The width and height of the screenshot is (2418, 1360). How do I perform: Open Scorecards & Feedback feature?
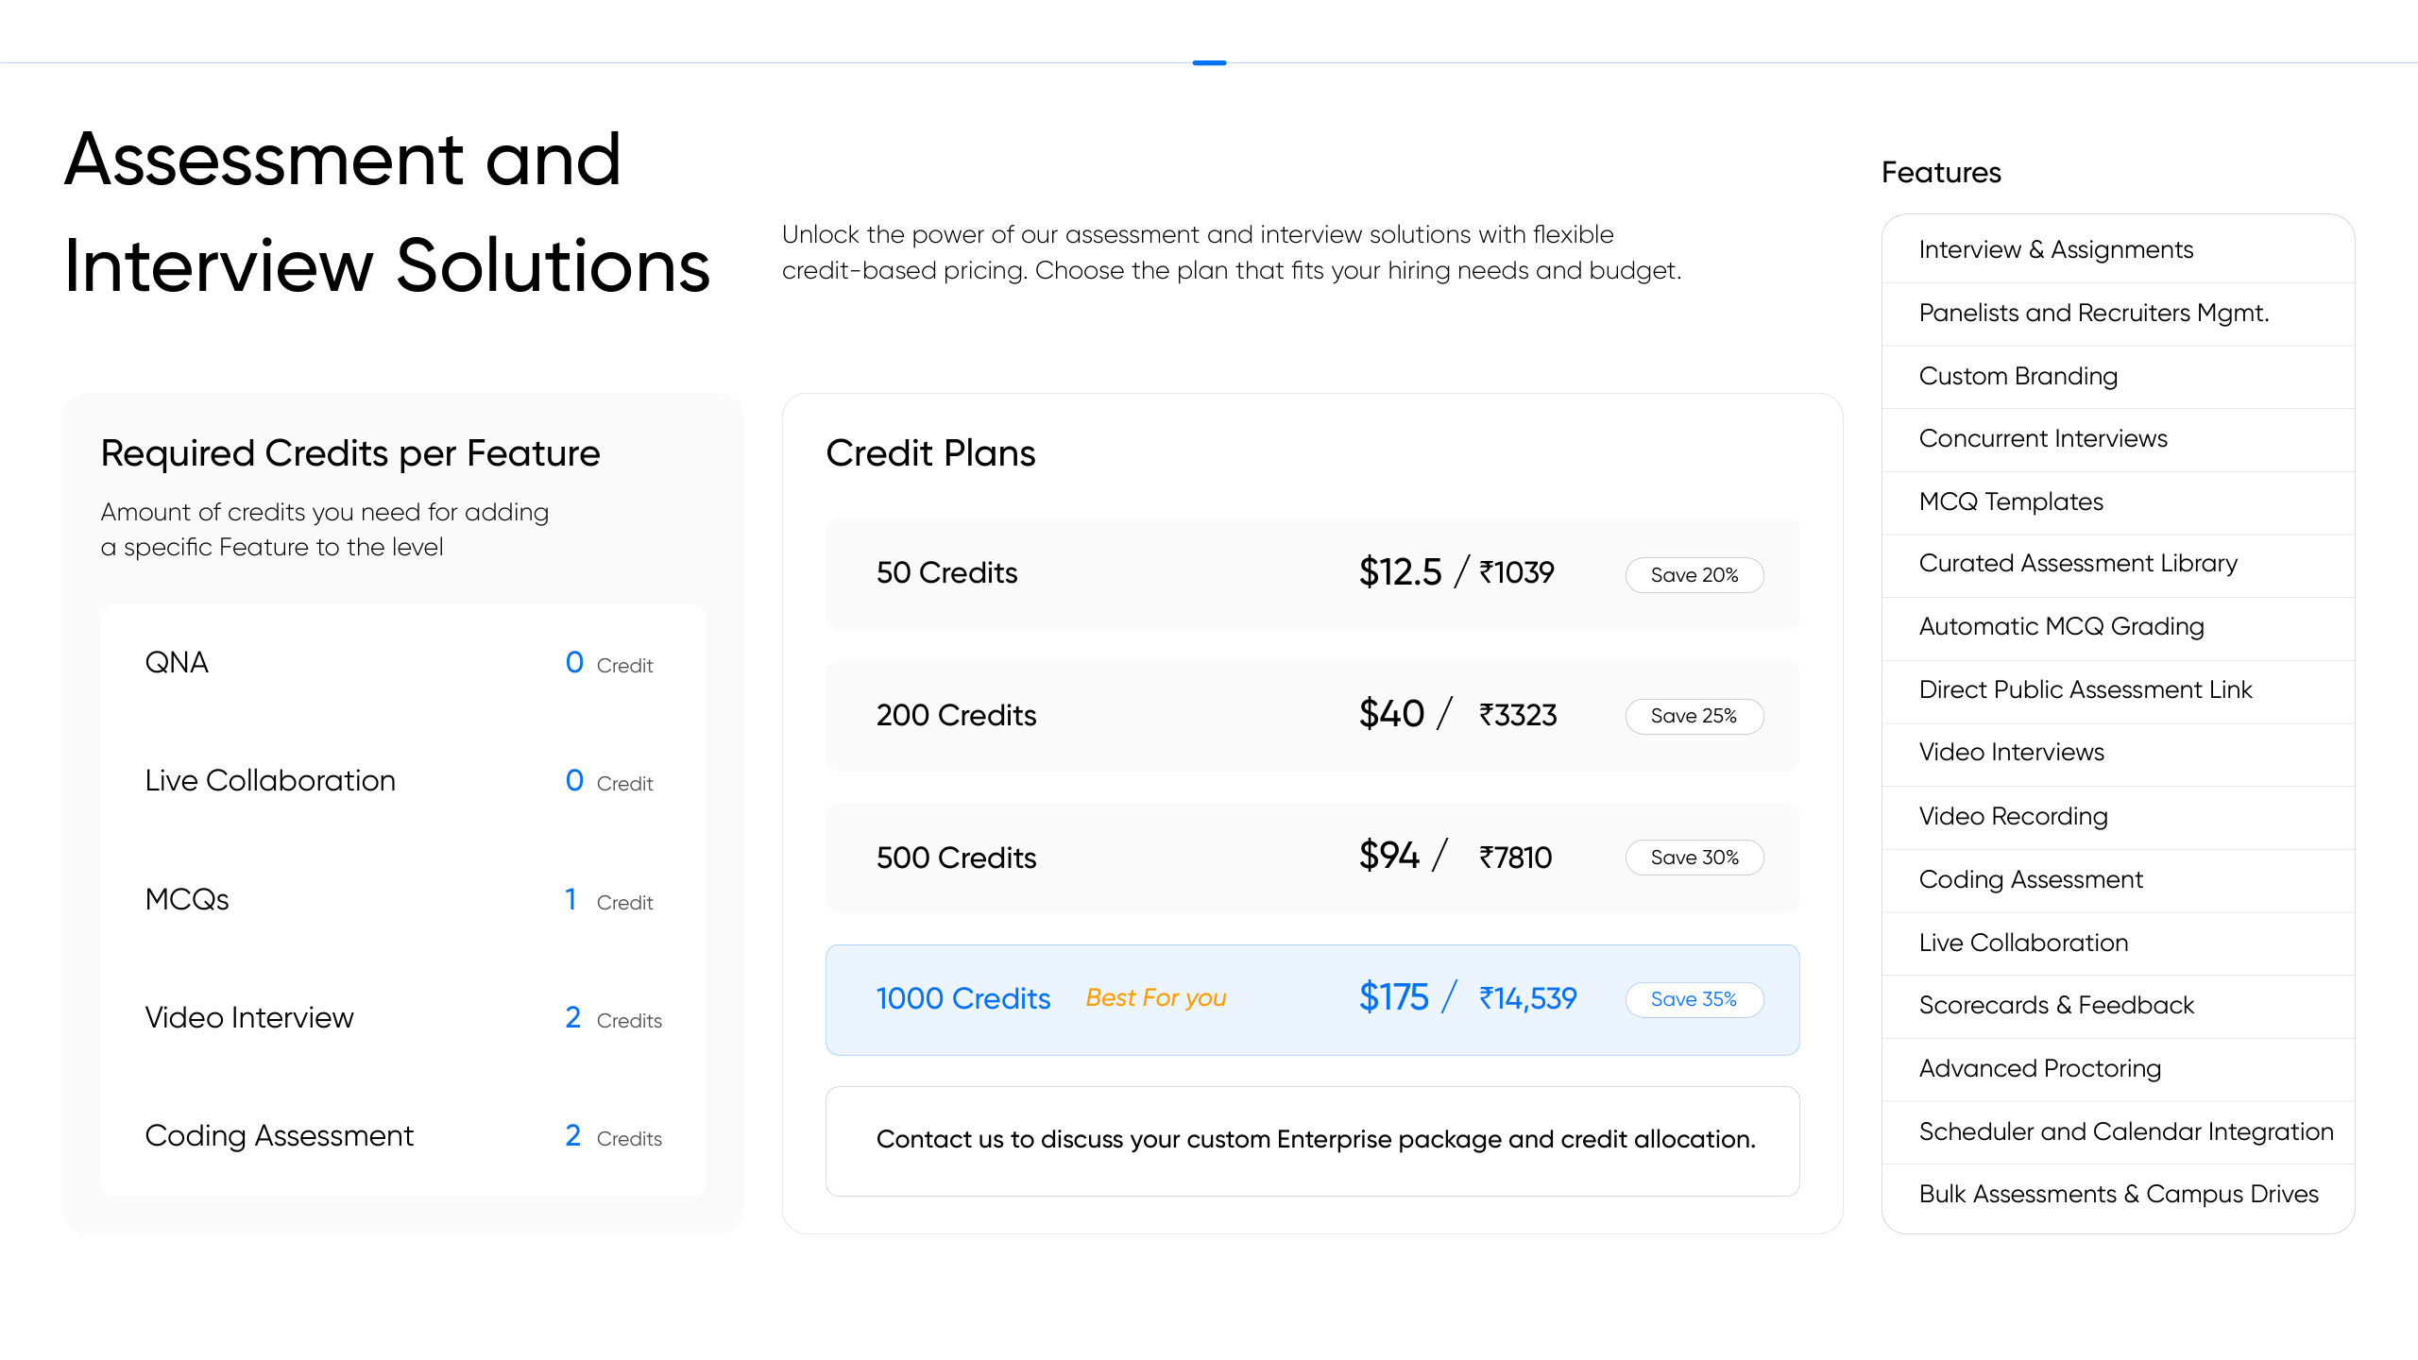[x=2118, y=1006]
